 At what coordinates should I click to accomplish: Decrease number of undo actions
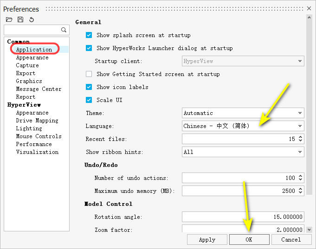(x=300, y=179)
